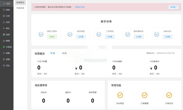Click the colorful 应用 apps icon
The height and width of the screenshot is (110, 183).
click(x=4, y=35)
